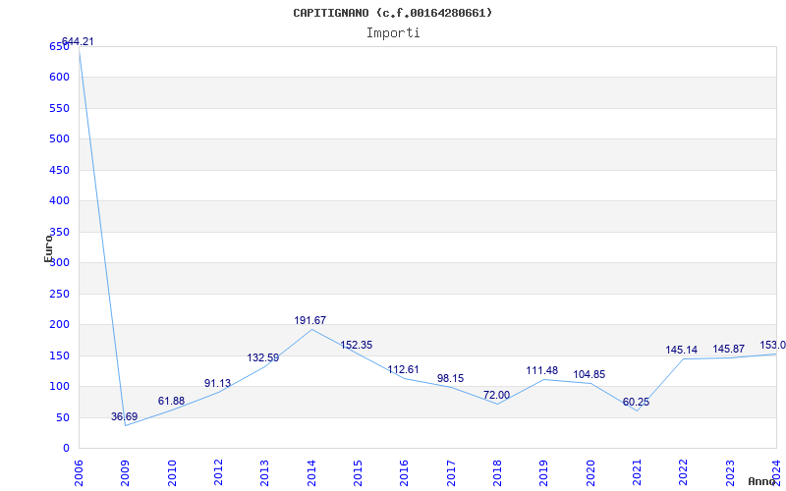Click the x-axis year 2018
The height and width of the screenshot is (491, 786).
[x=497, y=472]
